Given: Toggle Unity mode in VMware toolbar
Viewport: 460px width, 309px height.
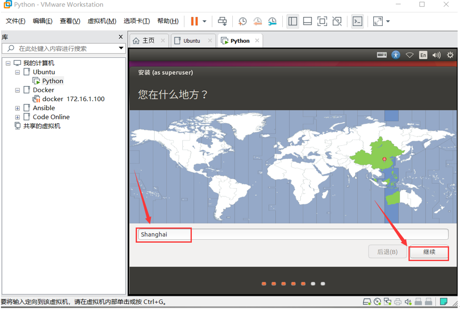Looking at the screenshot, I should click(x=337, y=21).
